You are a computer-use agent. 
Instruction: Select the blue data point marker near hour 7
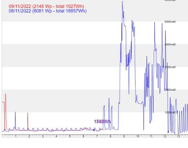tap(94, 130)
